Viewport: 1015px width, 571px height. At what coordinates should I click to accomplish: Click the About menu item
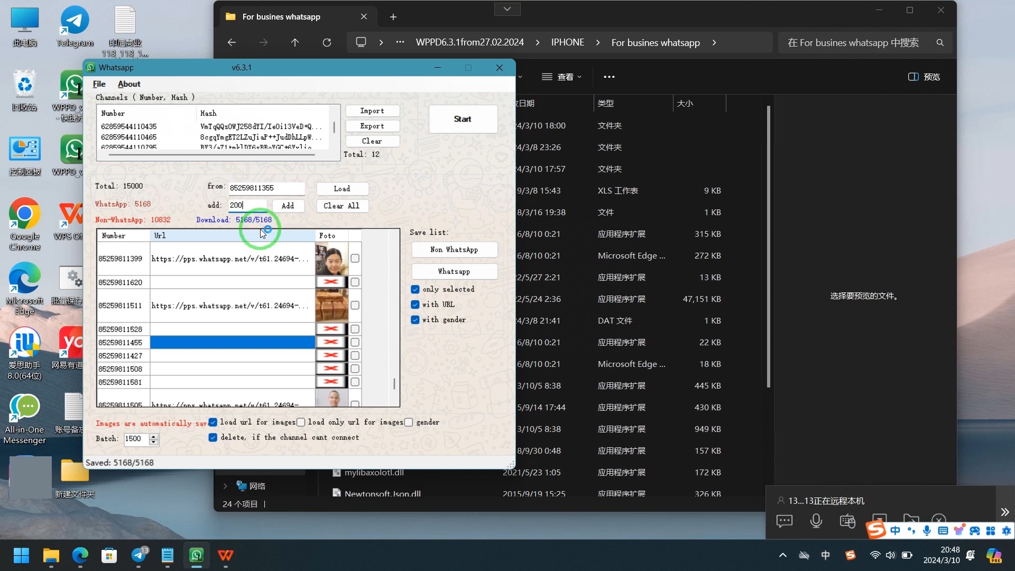click(128, 84)
